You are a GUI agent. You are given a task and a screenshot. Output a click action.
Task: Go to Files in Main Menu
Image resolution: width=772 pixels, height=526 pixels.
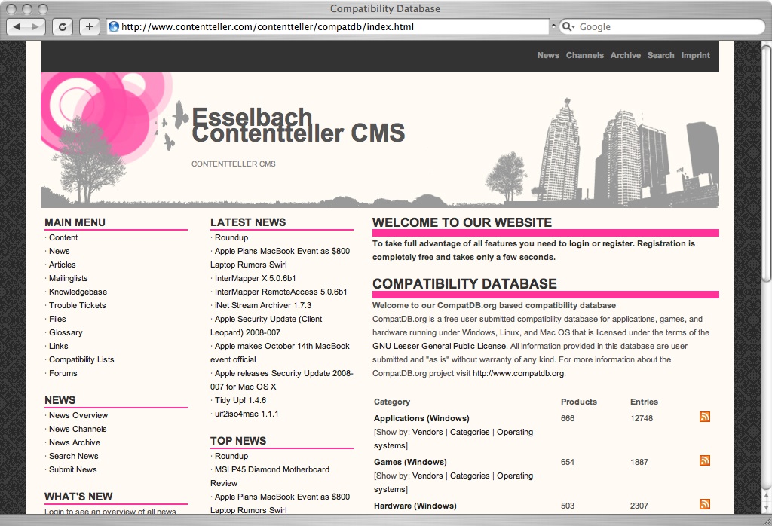(x=57, y=319)
